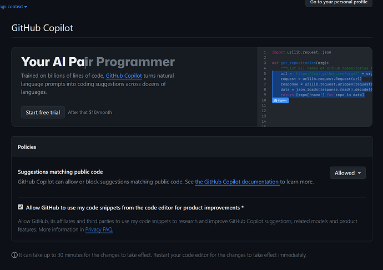Screen dimensions: 383x270
Task: Go to your personal profile button
Action: tap(339, 2)
